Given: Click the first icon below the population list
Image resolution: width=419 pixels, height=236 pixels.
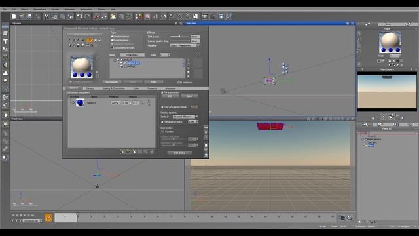Looking at the screenshot, I should [x=122, y=151].
